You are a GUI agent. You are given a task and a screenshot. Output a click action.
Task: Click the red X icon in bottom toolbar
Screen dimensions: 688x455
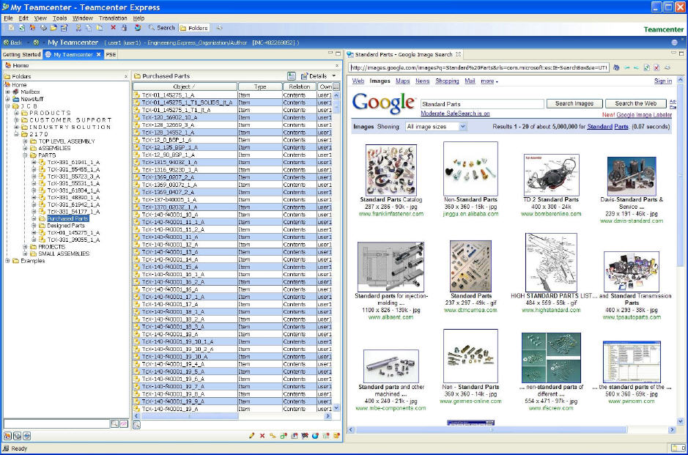tap(262, 436)
